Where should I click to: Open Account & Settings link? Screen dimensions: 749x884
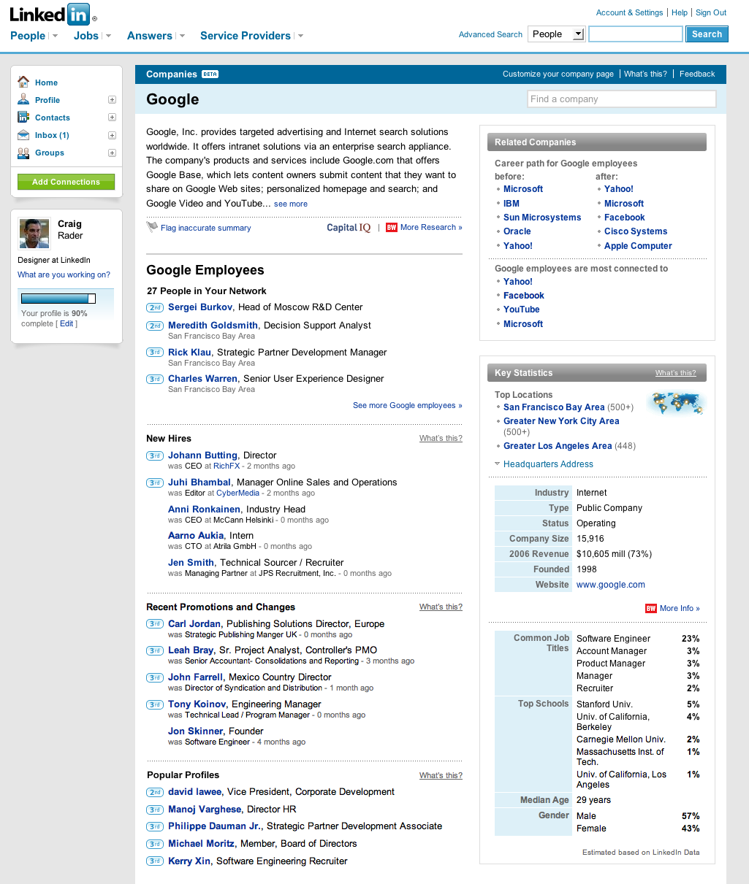click(629, 12)
